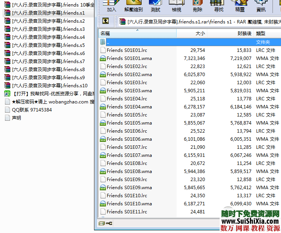Click the 測試 (Test) toolbar icon
Viewport: 281px width, 233px height.
(155, 6)
